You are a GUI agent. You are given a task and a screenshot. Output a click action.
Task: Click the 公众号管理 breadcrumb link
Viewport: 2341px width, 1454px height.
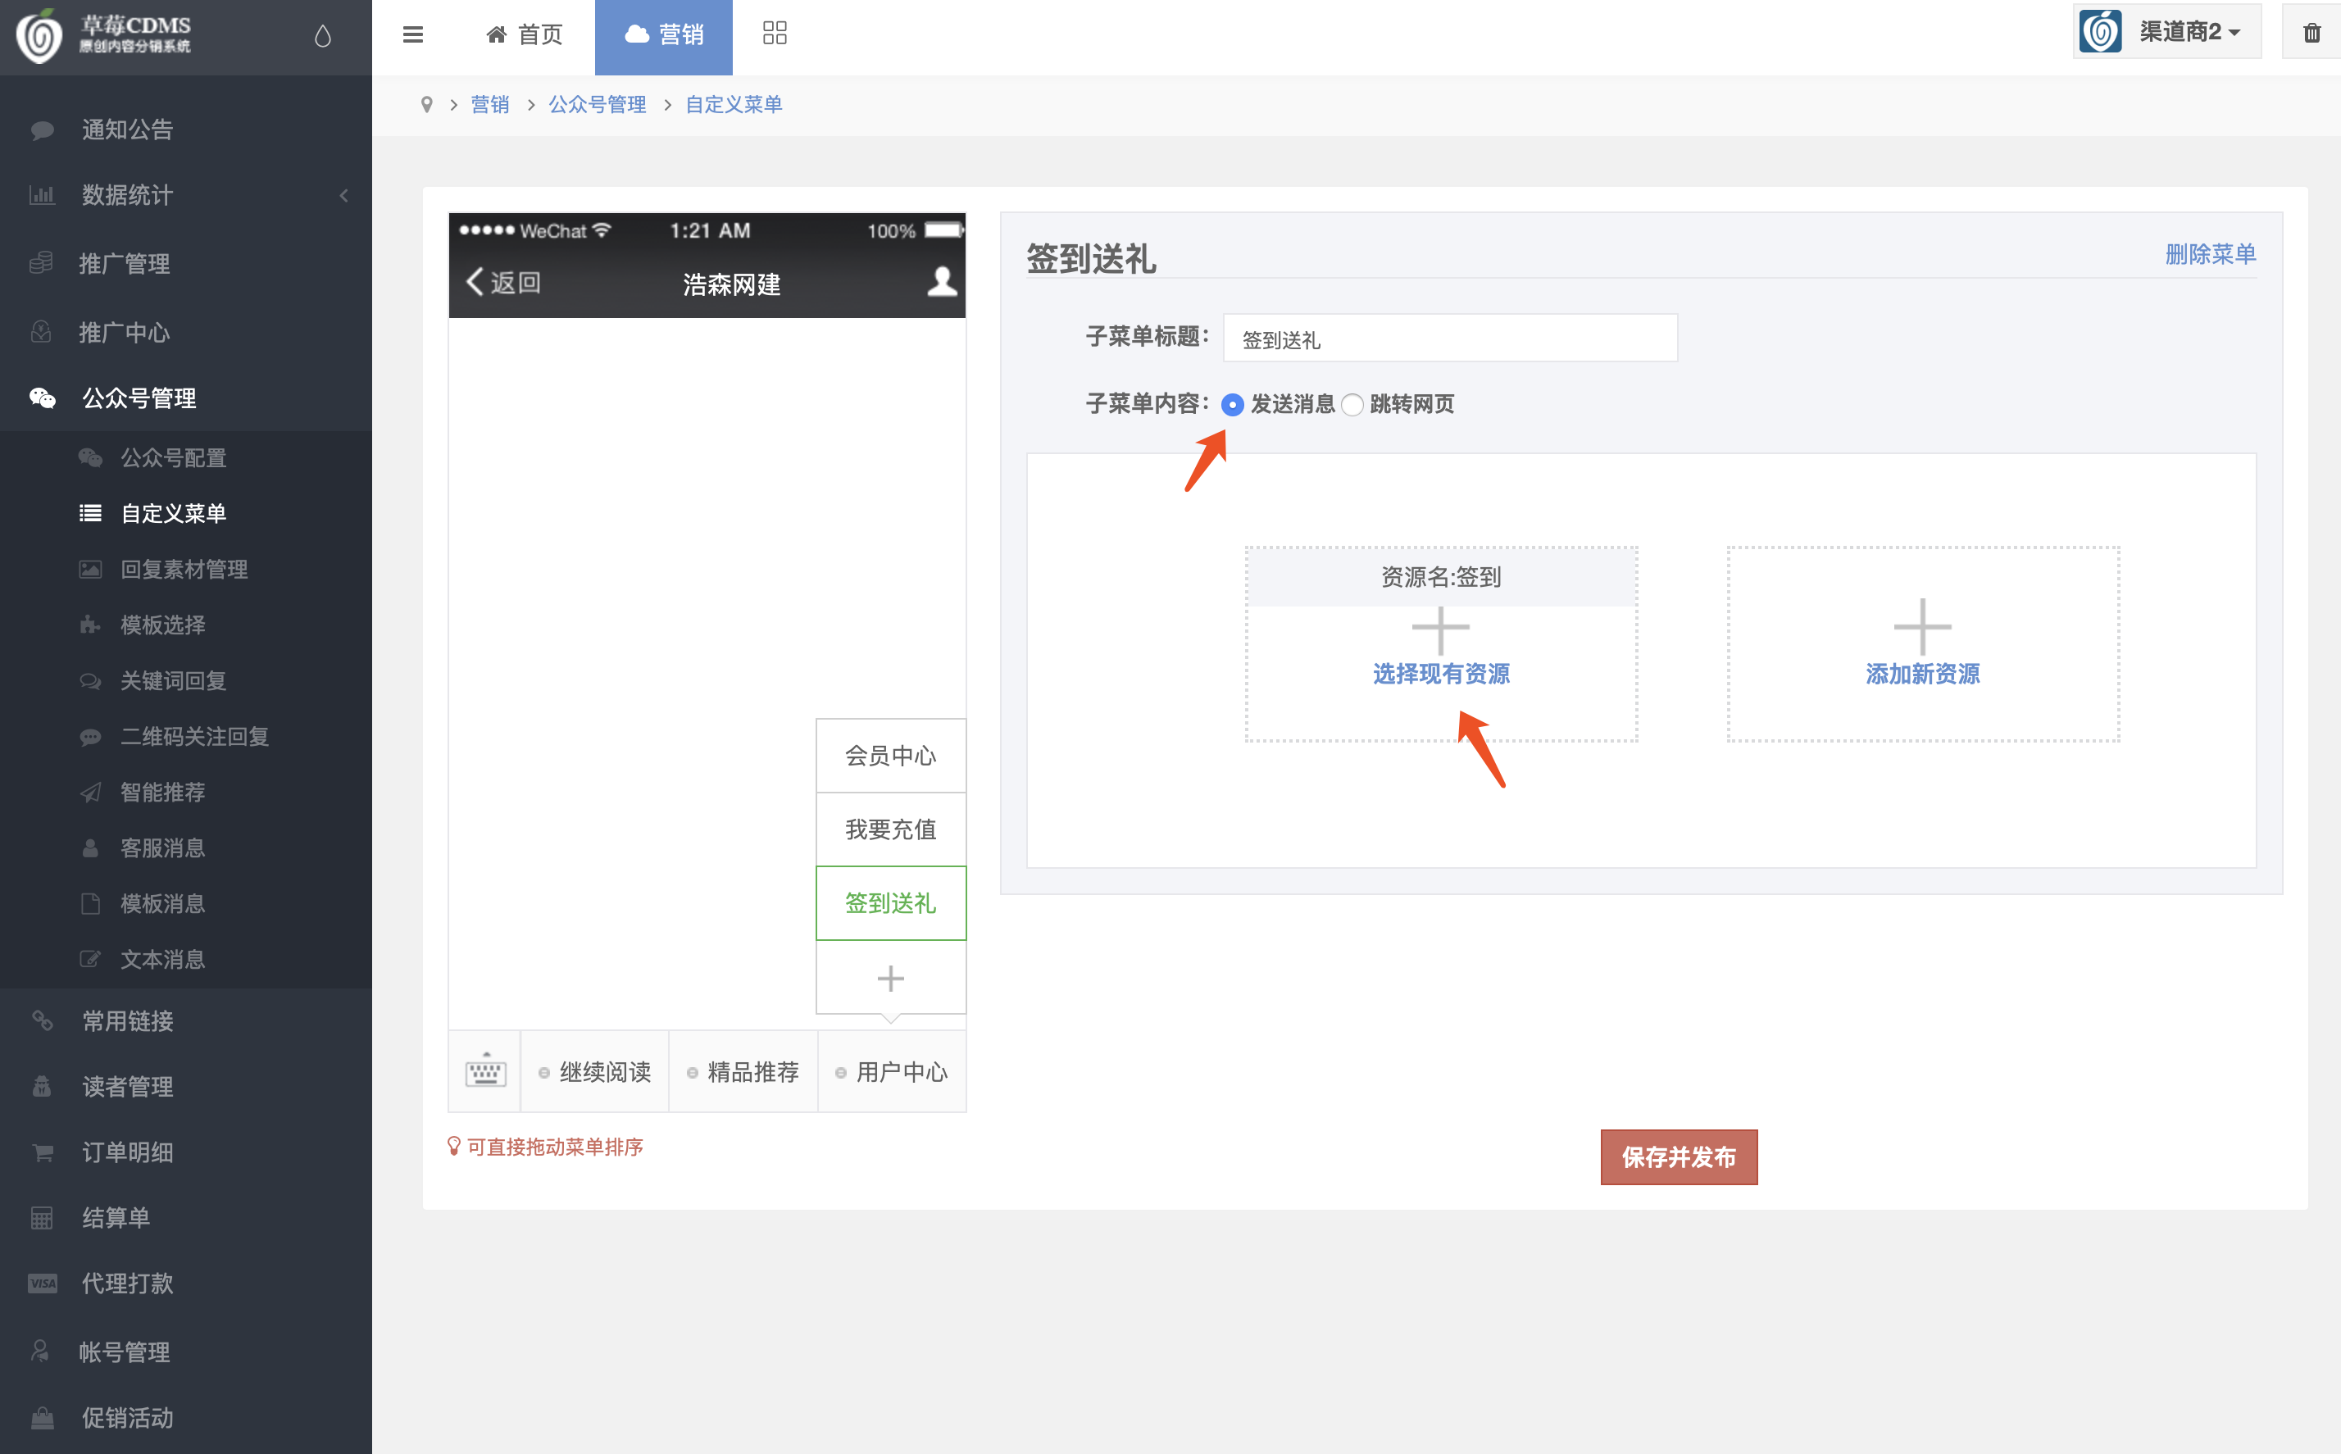(597, 105)
